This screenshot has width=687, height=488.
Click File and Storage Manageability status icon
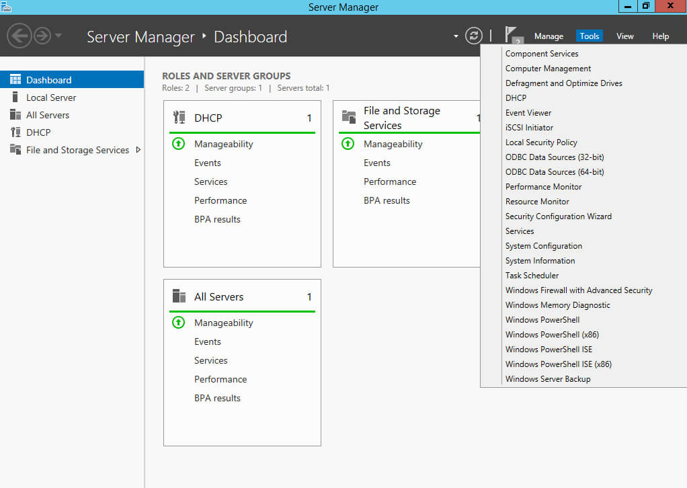tap(348, 144)
